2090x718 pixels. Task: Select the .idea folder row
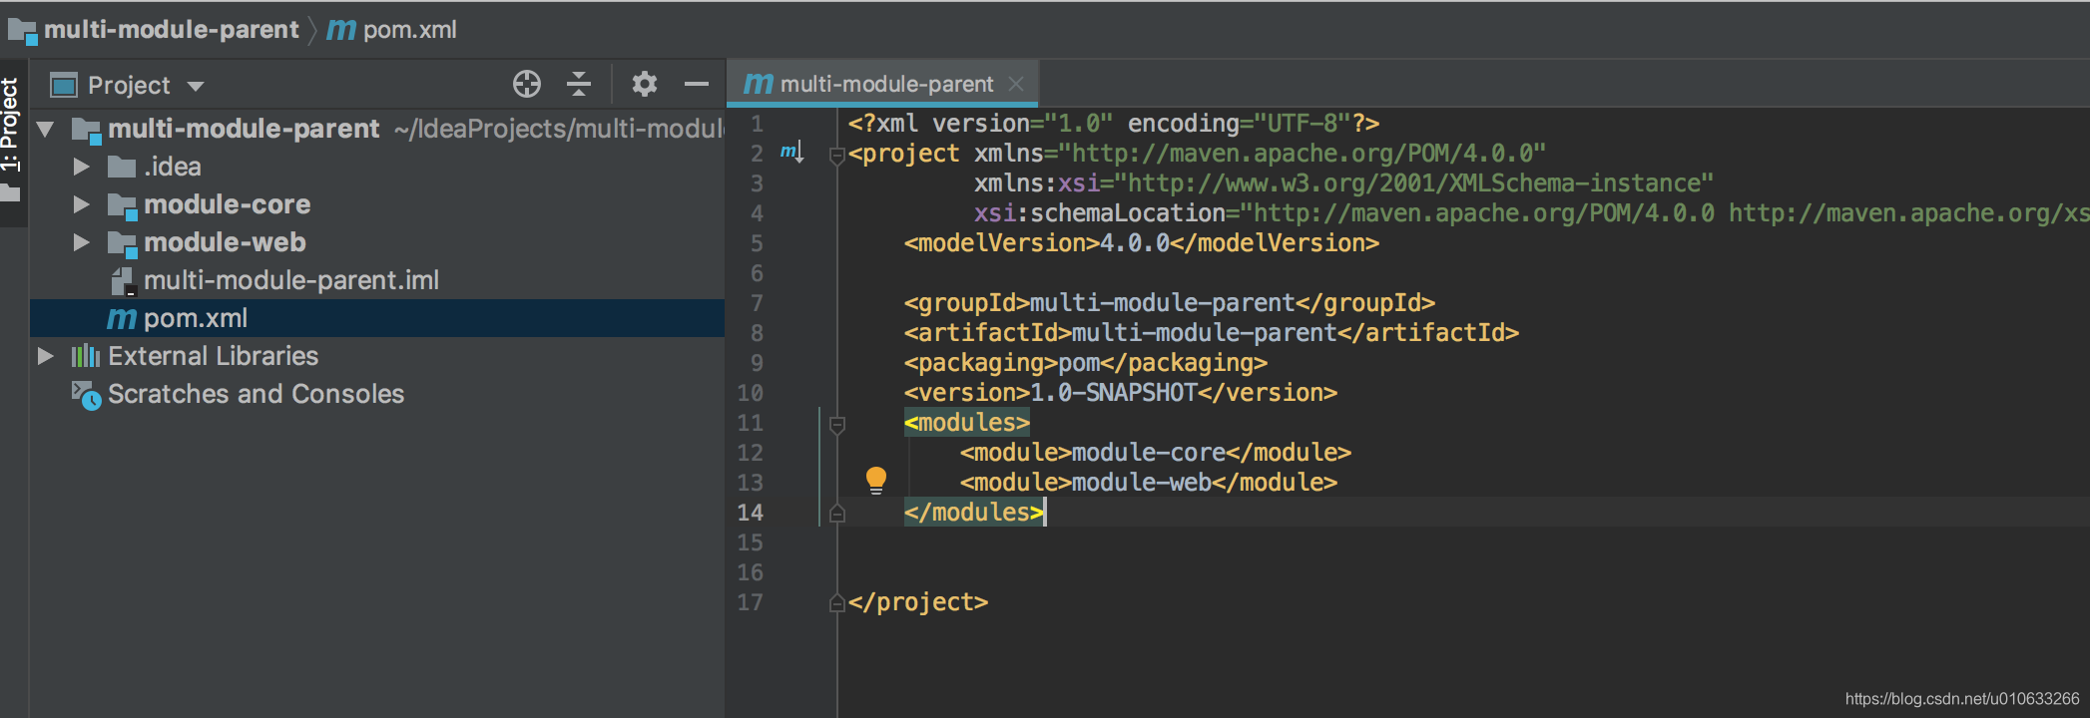tap(377, 167)
